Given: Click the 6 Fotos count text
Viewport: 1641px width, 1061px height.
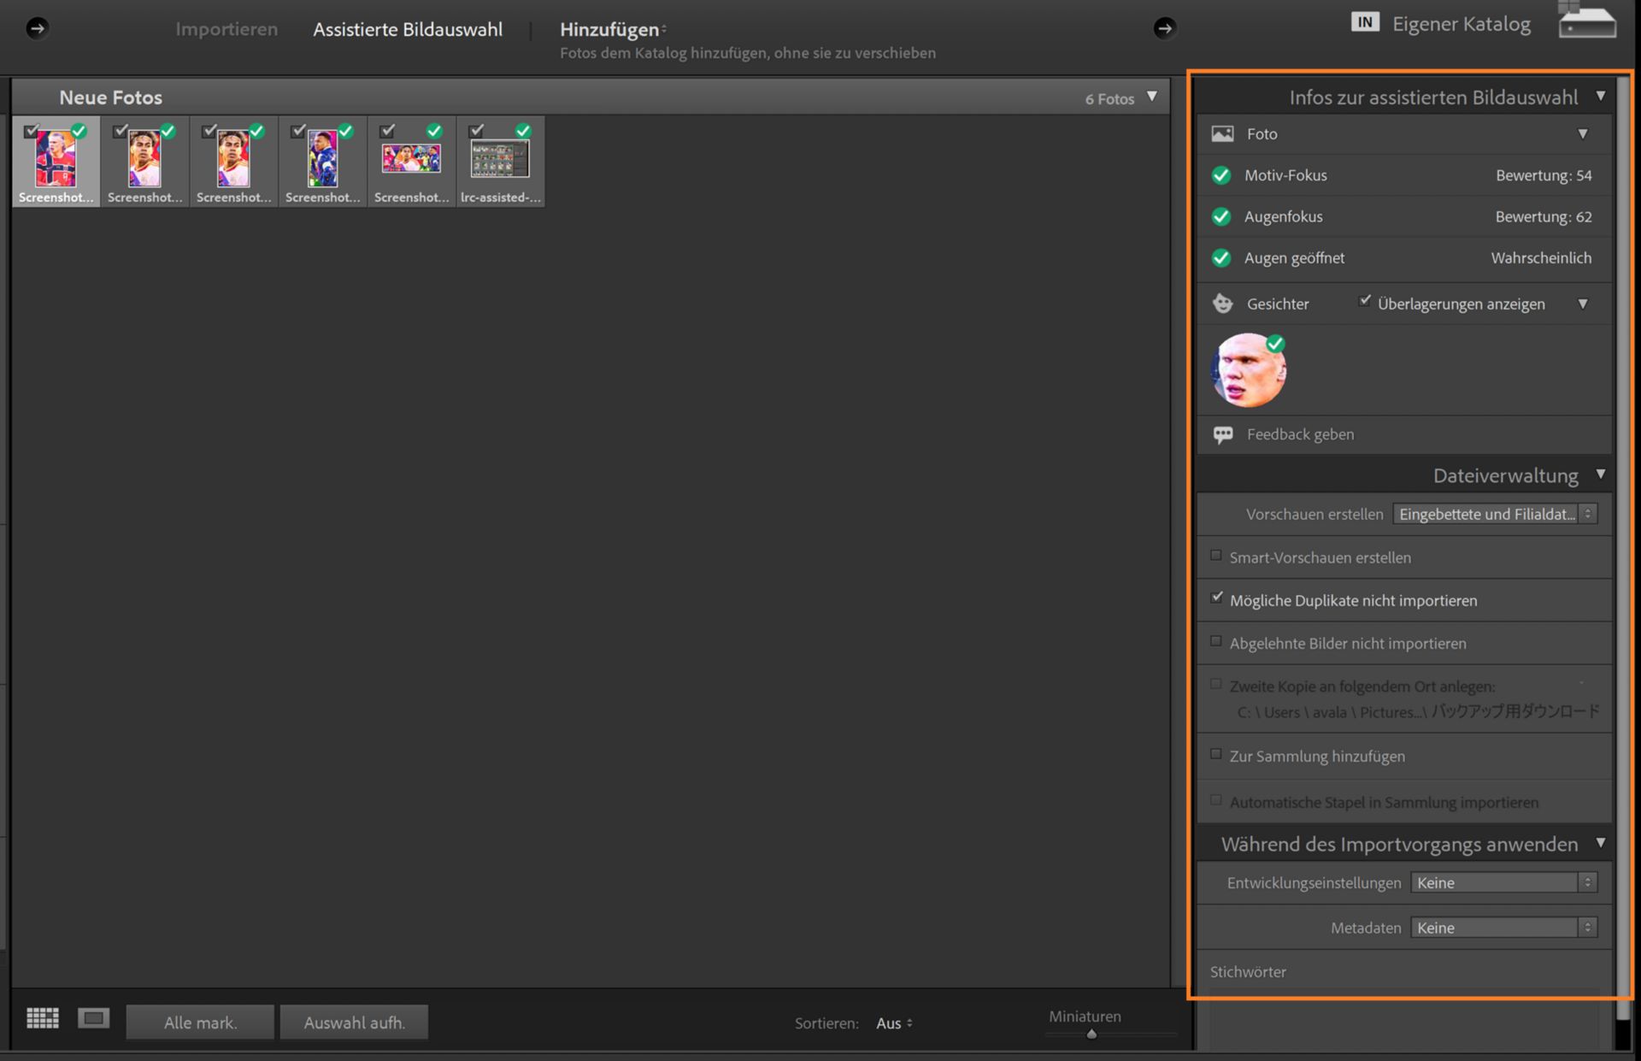Looking at the screenshot, I should [1109, 99].
